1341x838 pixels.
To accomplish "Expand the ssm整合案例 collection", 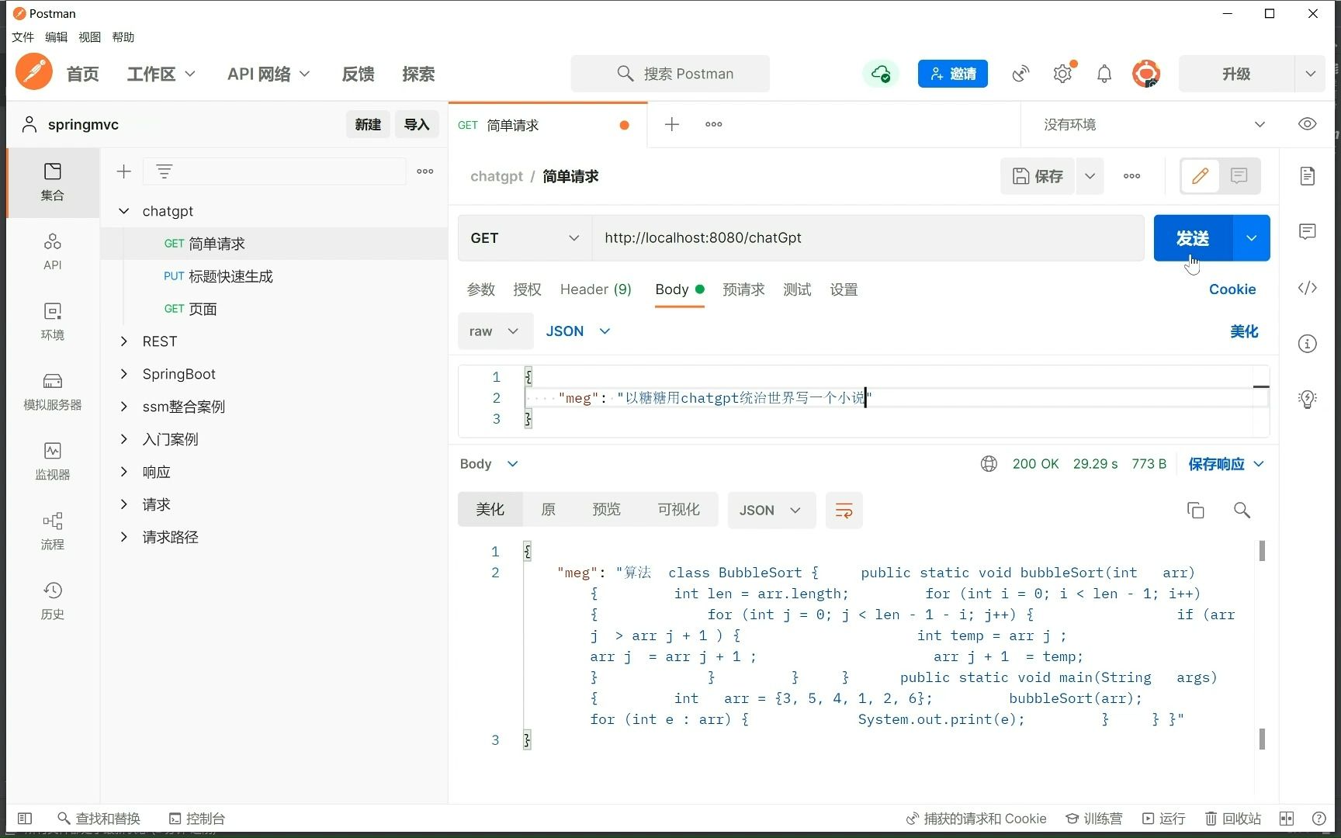I will [123, 407].
